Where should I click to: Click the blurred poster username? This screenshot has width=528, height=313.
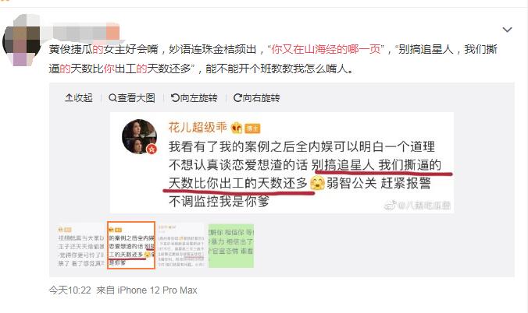(84, 32)
